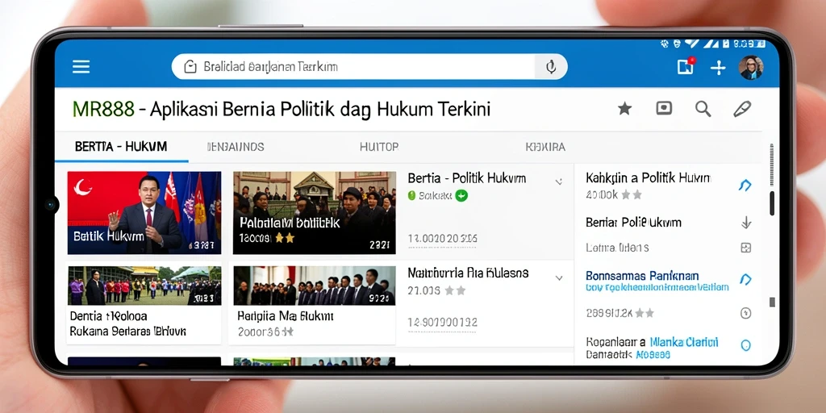The image size is (826, 413).
Task: Click the Bonnsamas Pankman blue link
Action: [x=642, y=276]
